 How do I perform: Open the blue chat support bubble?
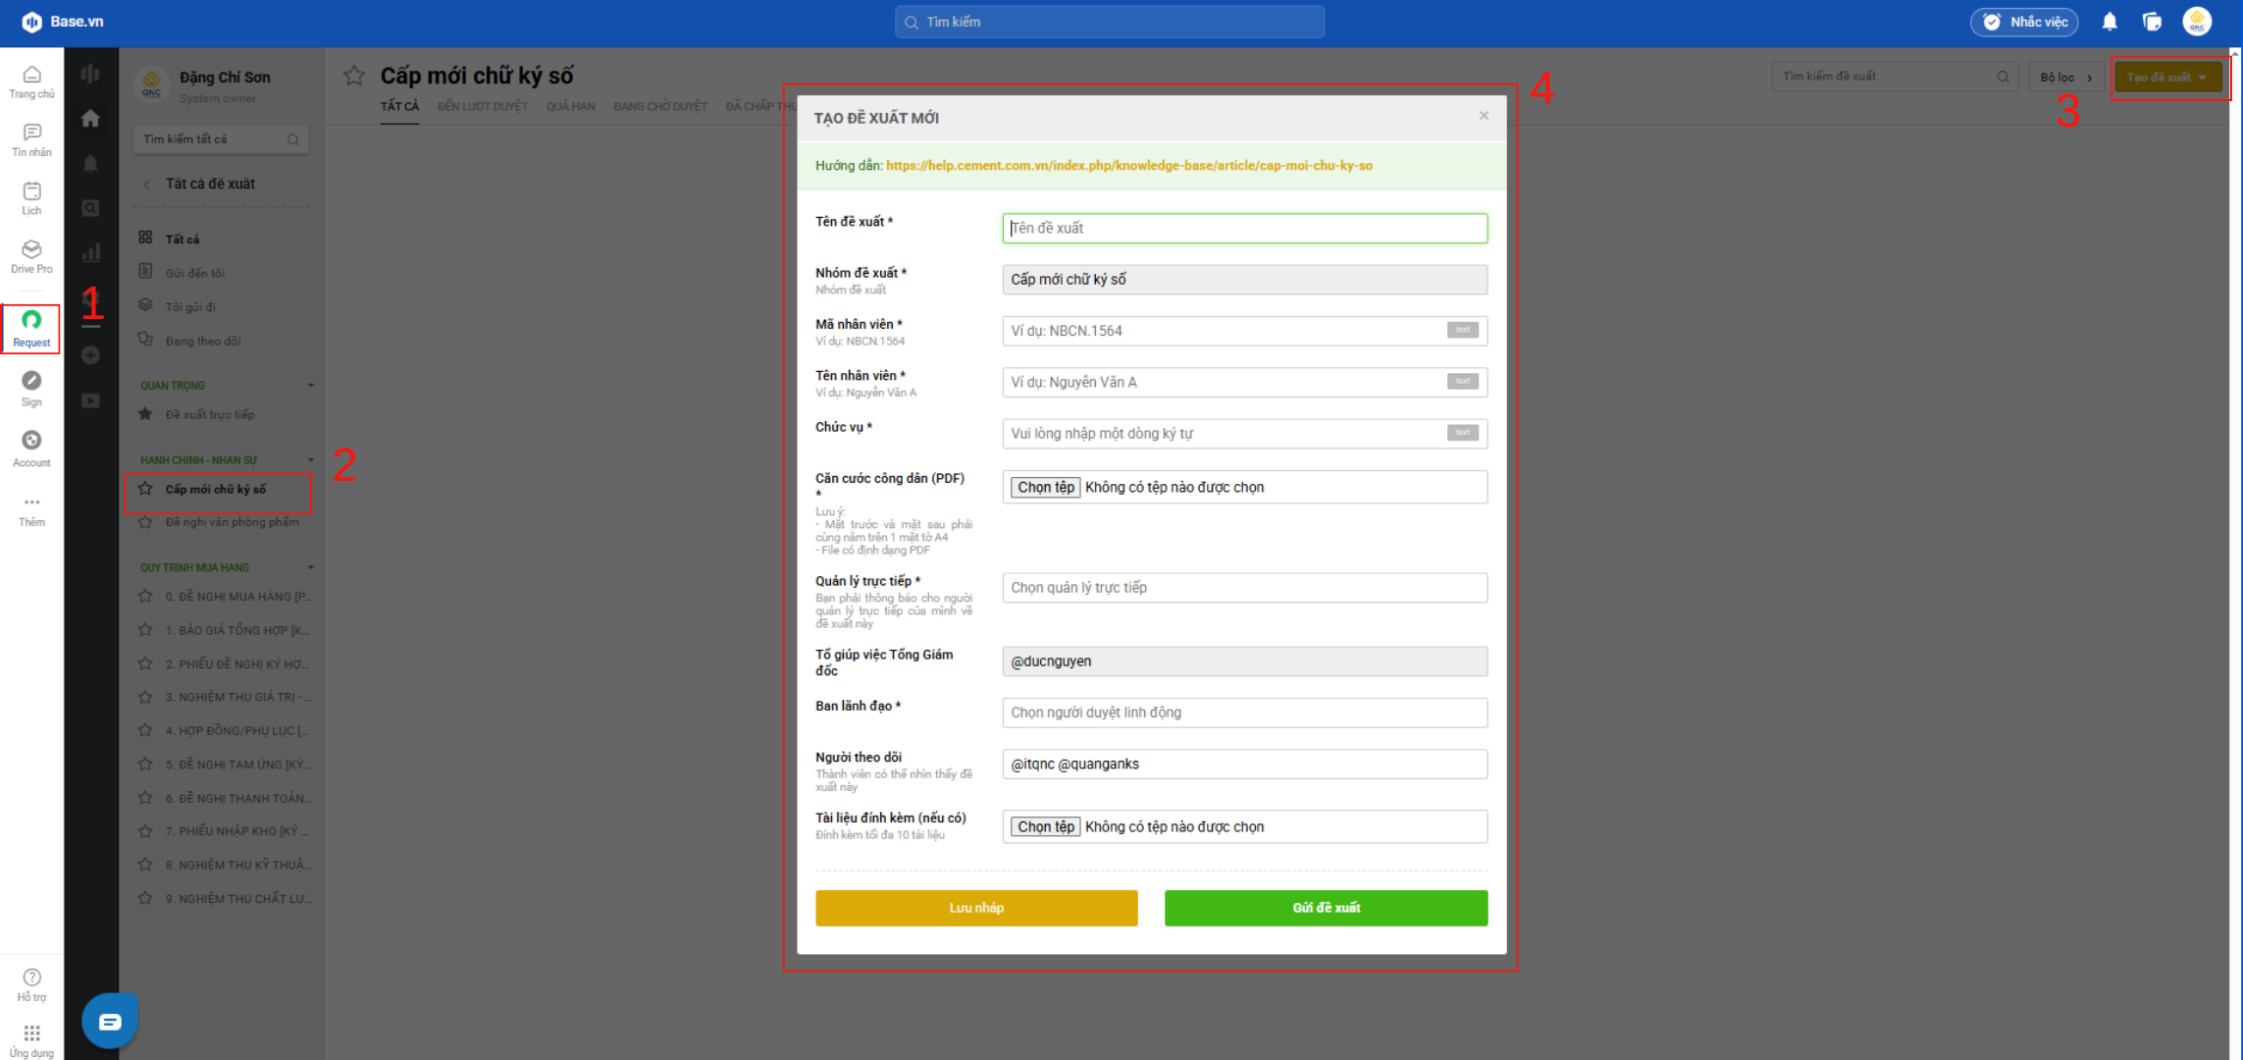coord(110,1022)
